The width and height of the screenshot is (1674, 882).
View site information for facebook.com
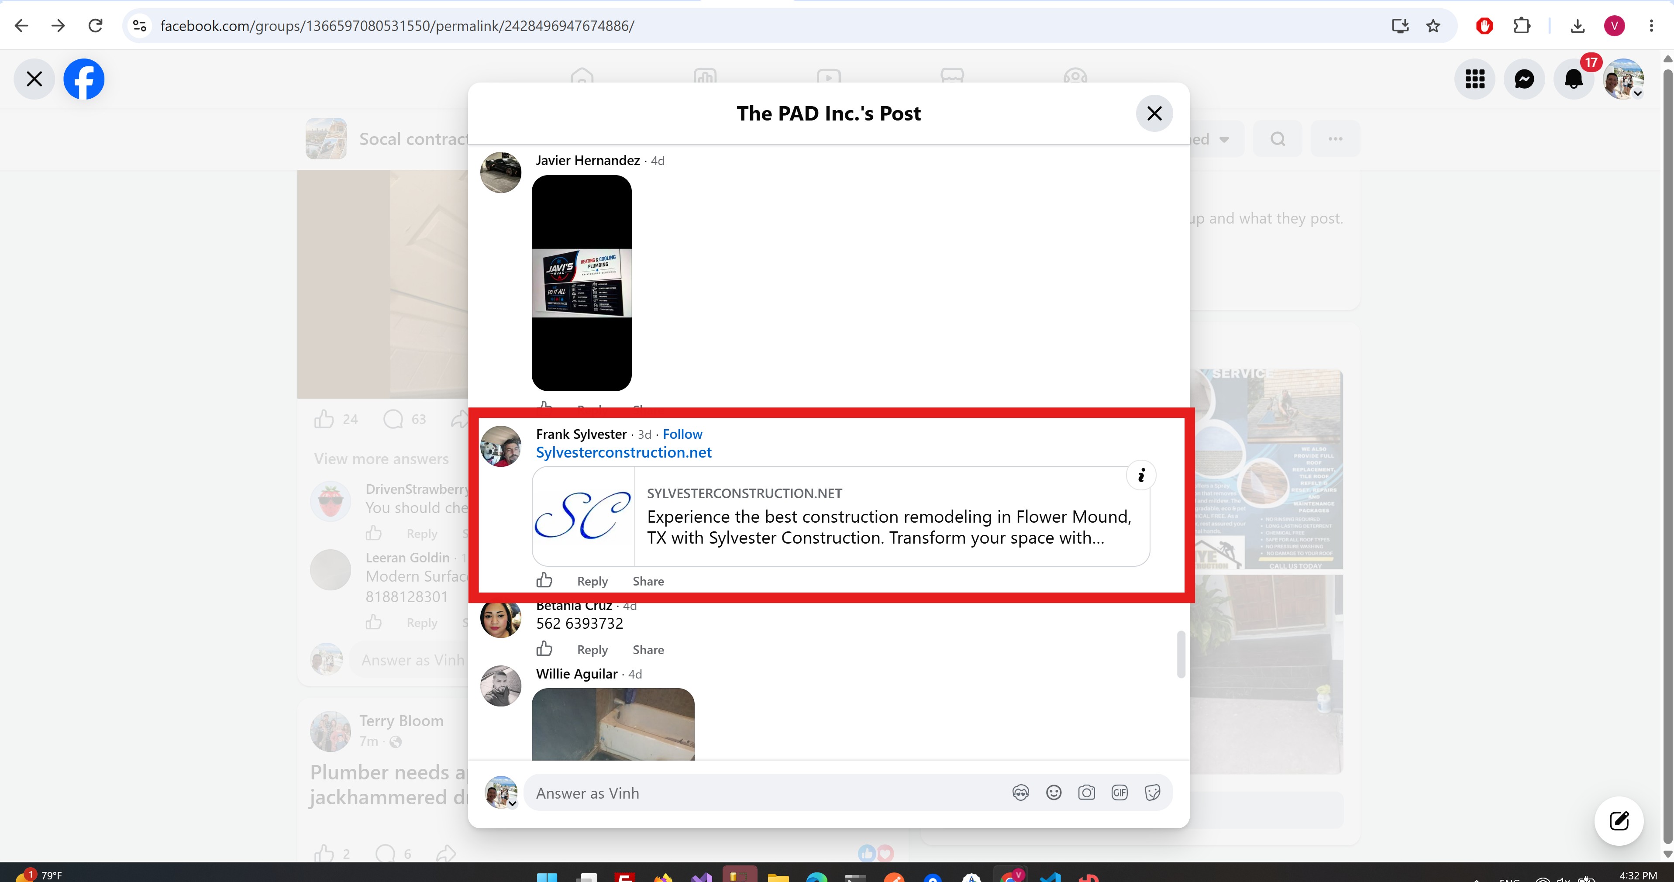pos(140,25)
